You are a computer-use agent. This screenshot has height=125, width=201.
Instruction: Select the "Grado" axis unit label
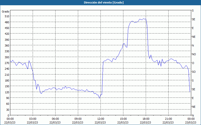pyautogui.click(x=6, y=11)
